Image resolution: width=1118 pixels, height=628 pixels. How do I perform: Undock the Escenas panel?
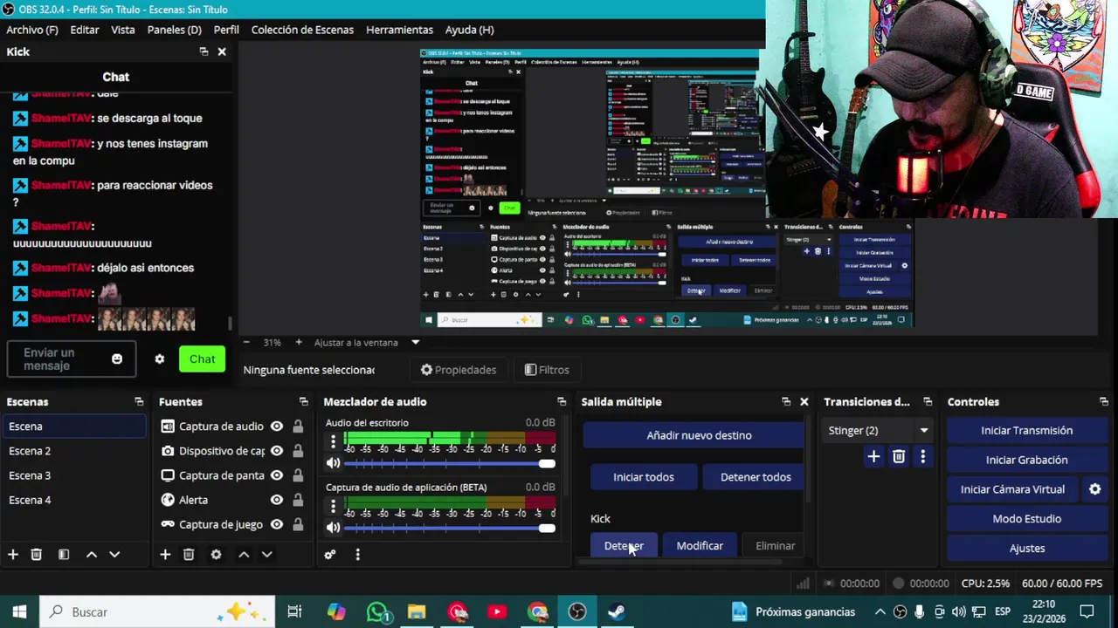pos(139,402)
